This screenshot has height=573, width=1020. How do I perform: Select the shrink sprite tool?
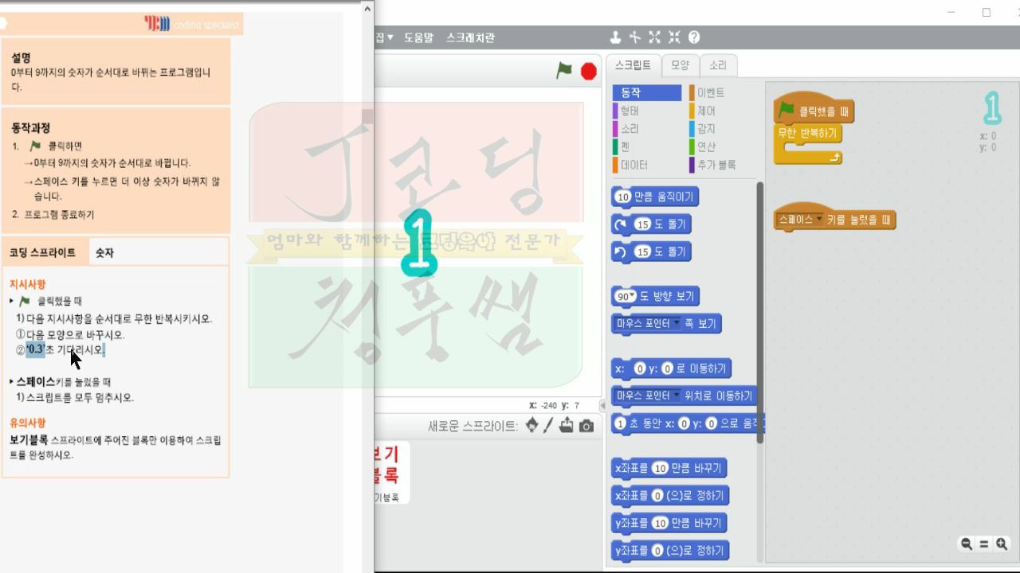coord(673,37)
